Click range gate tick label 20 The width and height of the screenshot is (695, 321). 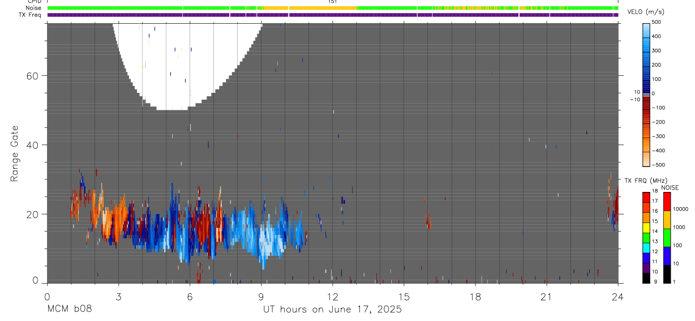pos(32,214)
